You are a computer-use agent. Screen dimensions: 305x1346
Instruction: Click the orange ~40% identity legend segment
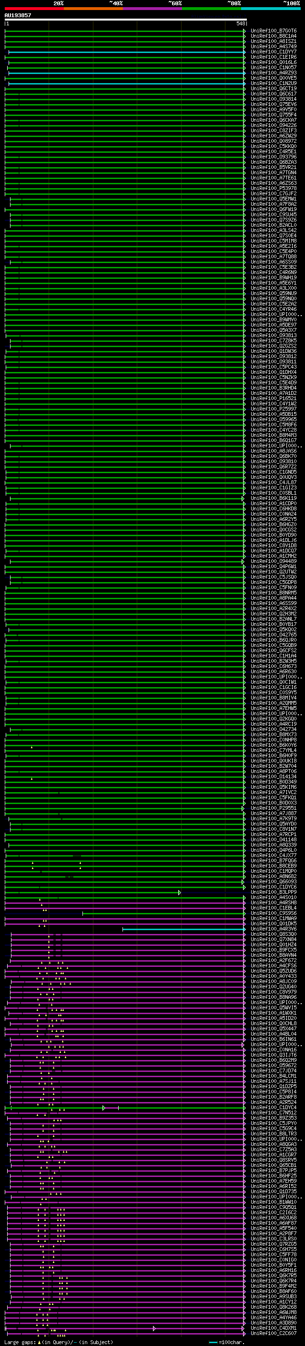93,9
